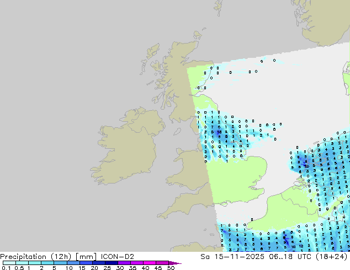Click the '06..18 UTC' time range text
The width and height of the screenshot is (350, 270).
tap(287, 257)
